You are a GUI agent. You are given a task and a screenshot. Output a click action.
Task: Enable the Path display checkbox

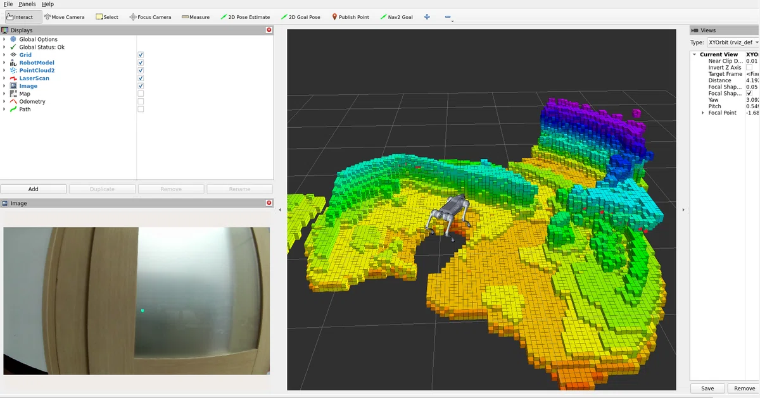(141, 109)
